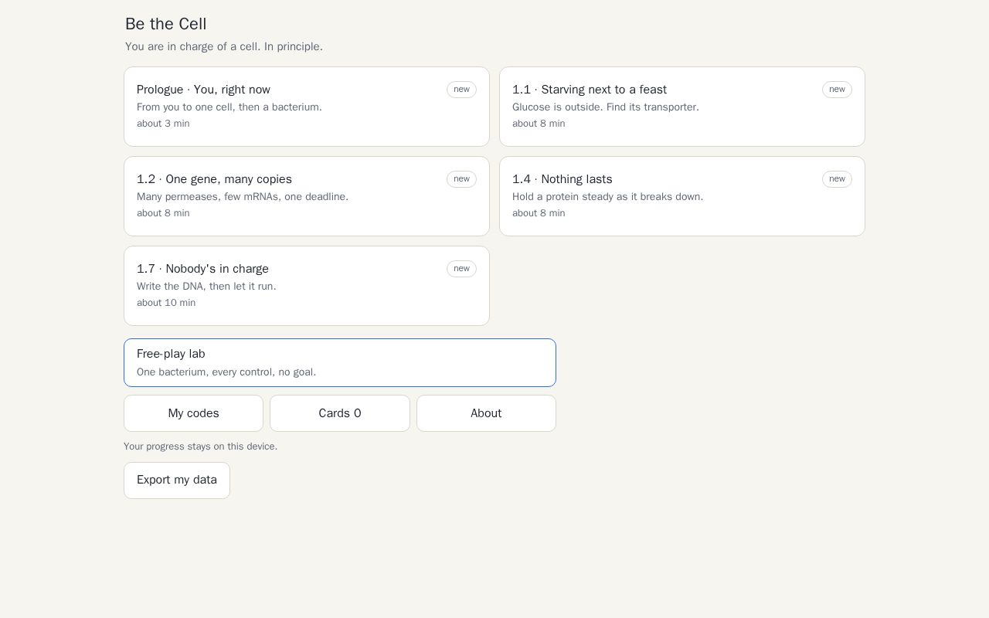Image resolution: width=989 pixels, height=618 pixels.
Task: Click 'about 10 min' duration text
Action: click(x=166, y=303)
